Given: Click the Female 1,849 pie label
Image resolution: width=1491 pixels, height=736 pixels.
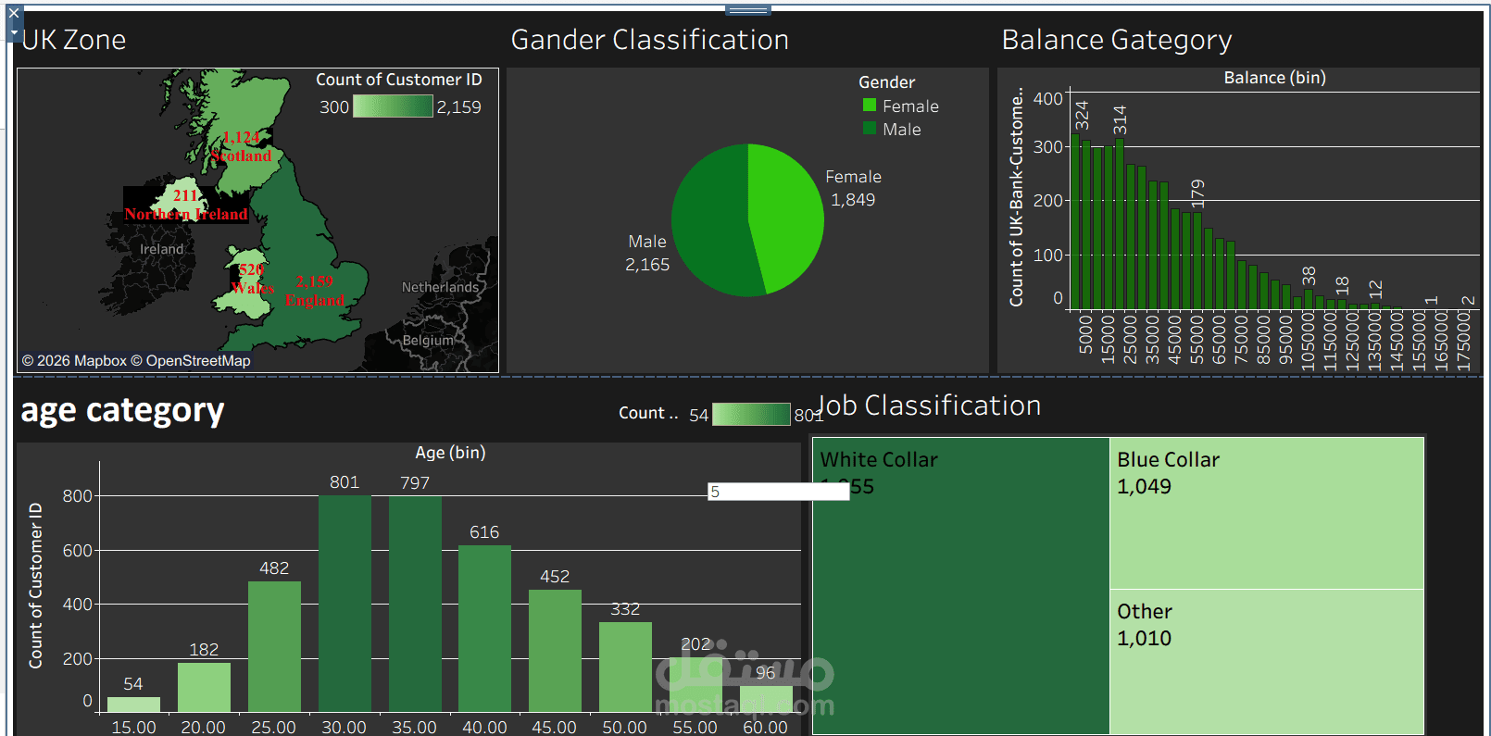Looking at the screenshot, I should click(x=853, y=188).
